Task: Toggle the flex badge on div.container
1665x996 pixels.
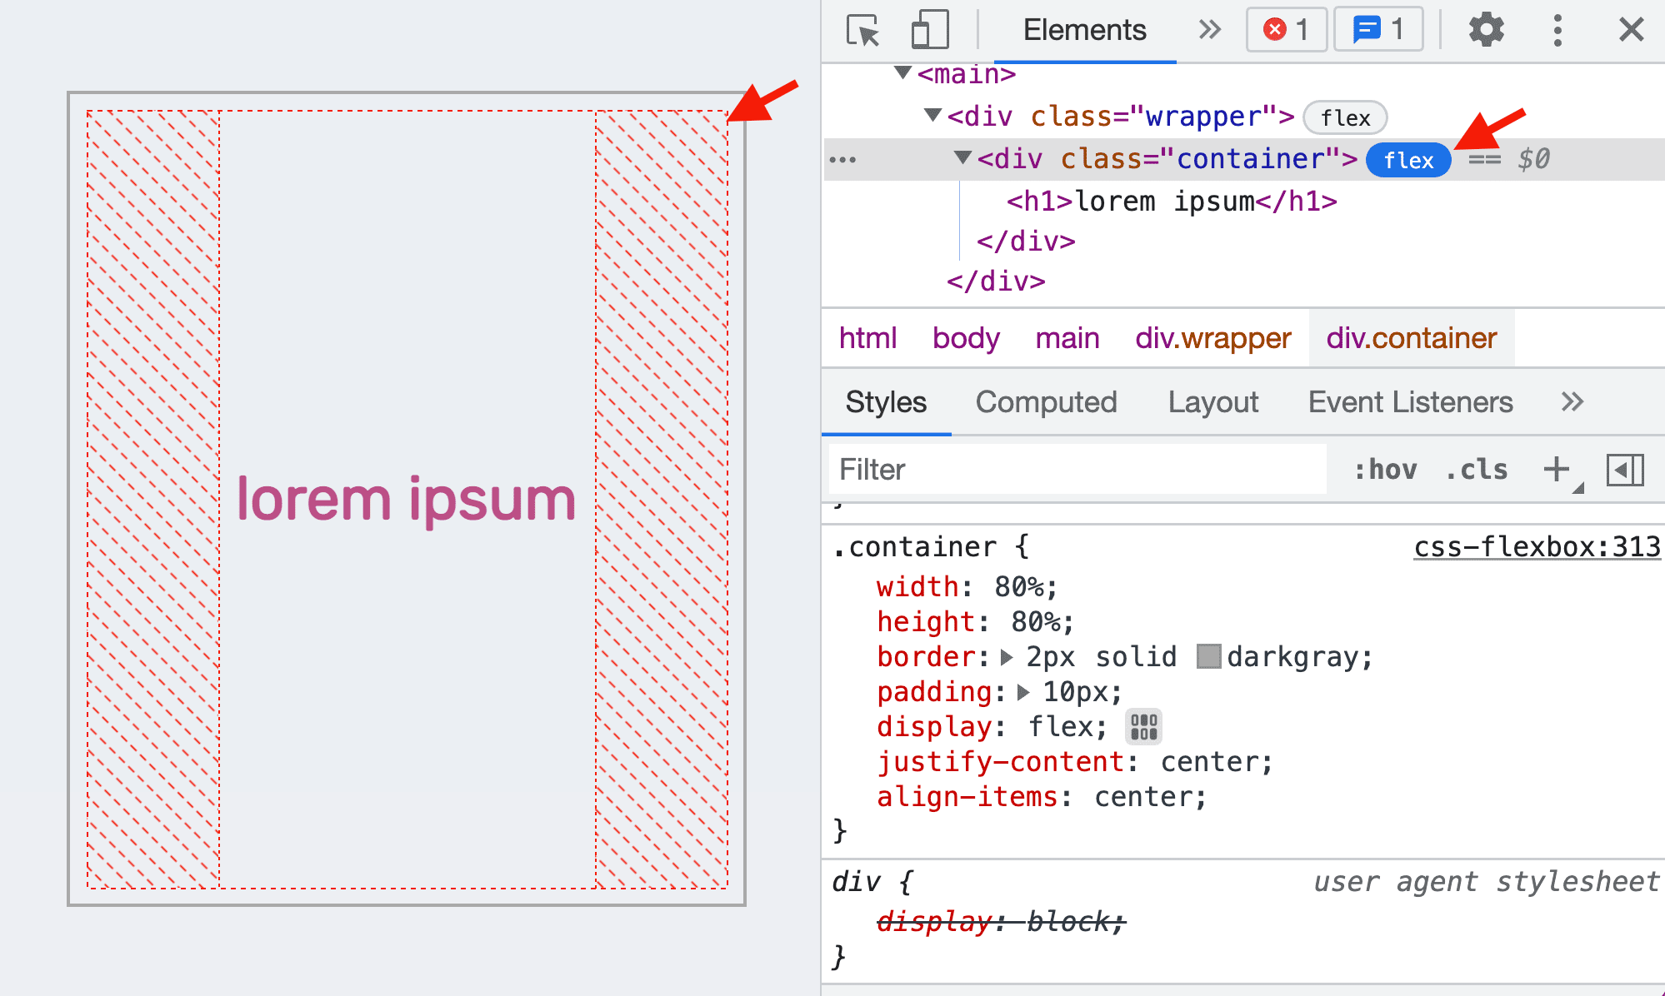Action: pos(1409,160)
